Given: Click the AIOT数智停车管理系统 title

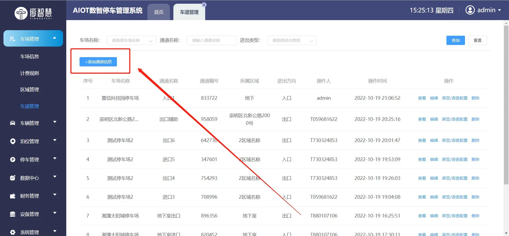Looking at the screenshot, I should (108, 10).
